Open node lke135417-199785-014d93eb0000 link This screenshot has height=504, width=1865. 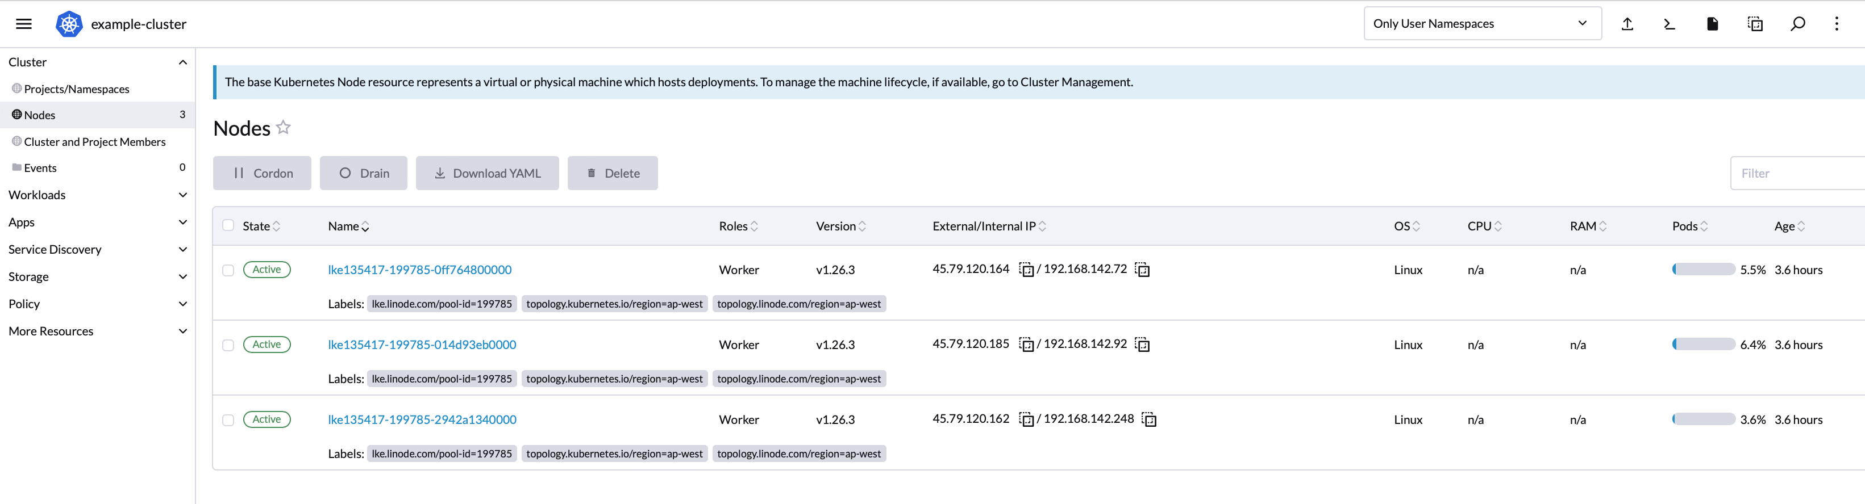click(422, 345)
